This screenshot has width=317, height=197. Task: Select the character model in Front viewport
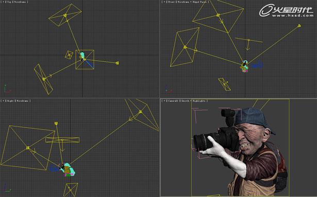tap(245, 66)
